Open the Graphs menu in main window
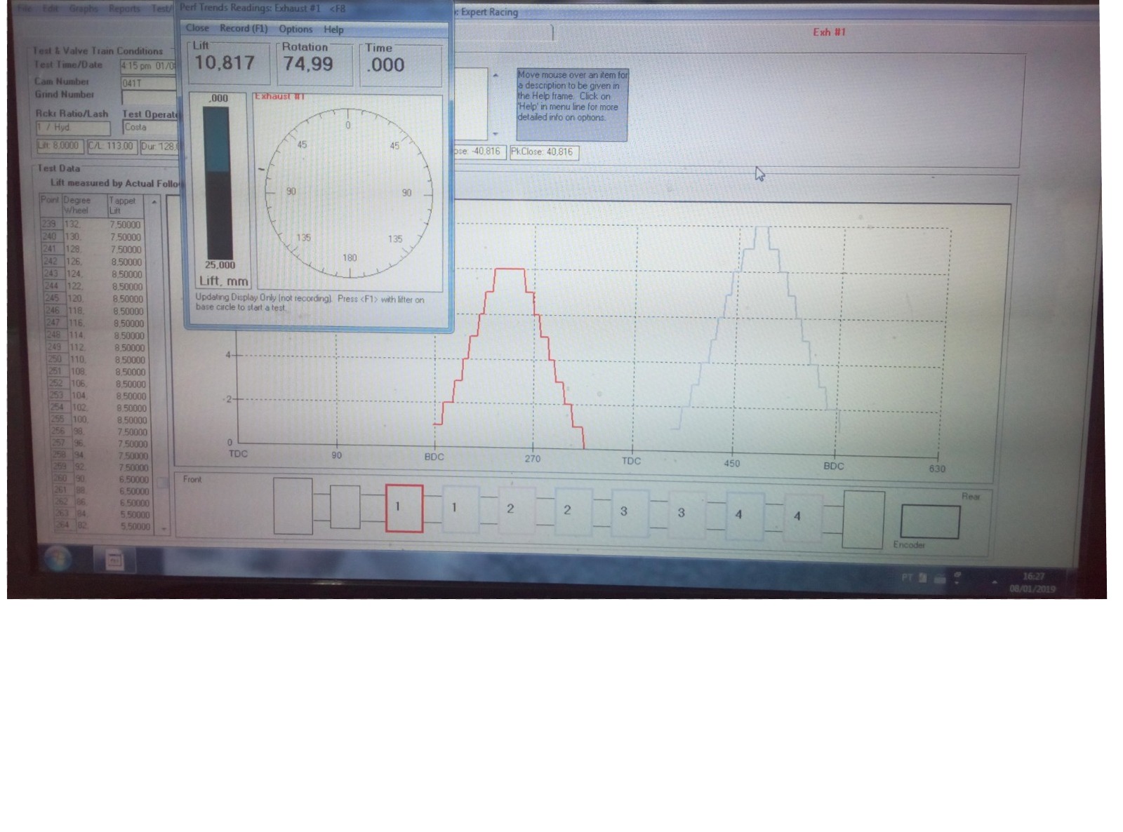 84,9
